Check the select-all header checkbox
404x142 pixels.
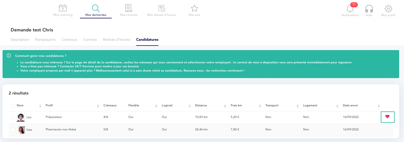[x=13, y=106]
